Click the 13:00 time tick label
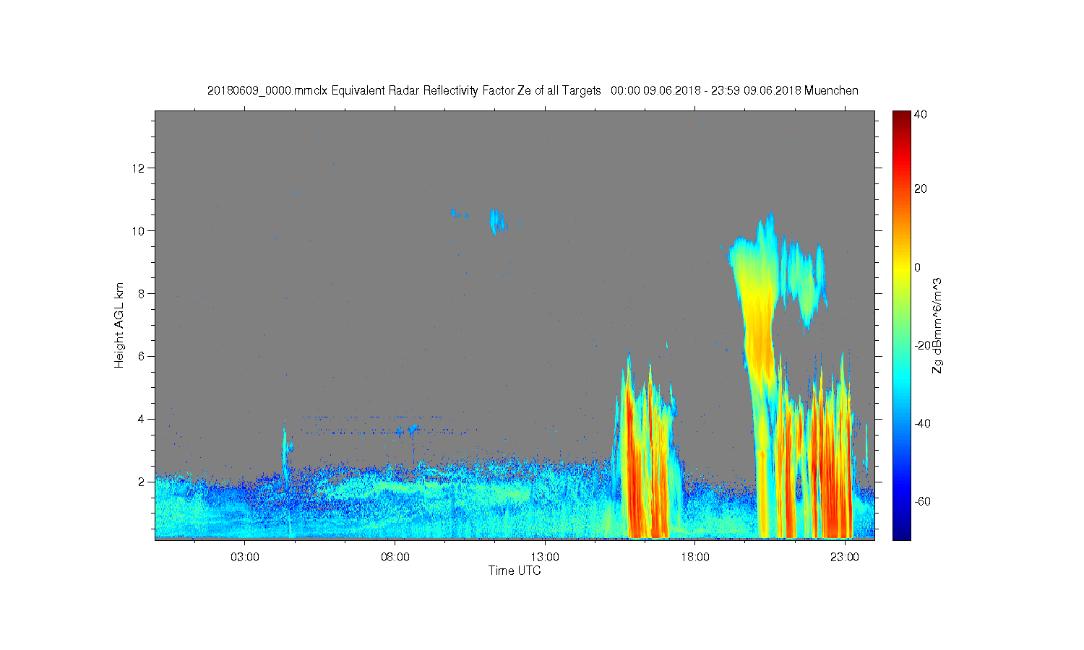This screenshot has height=650, width=1084. (x=545, y=558)
